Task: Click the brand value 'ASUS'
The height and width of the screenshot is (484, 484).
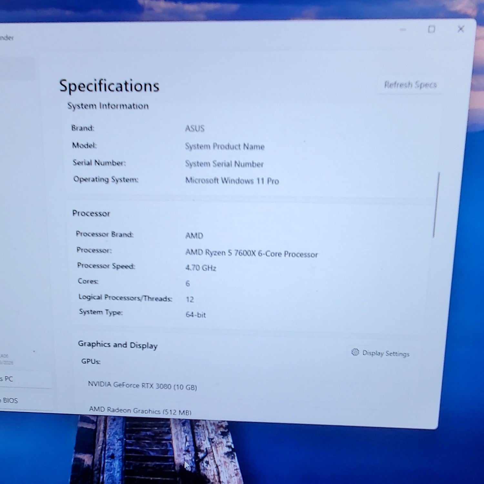Action: [195, 128]
